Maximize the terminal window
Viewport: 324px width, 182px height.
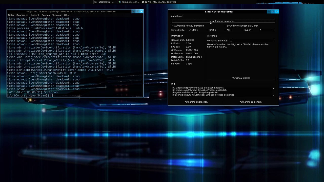pyautogui.click(x=137, y=11)
